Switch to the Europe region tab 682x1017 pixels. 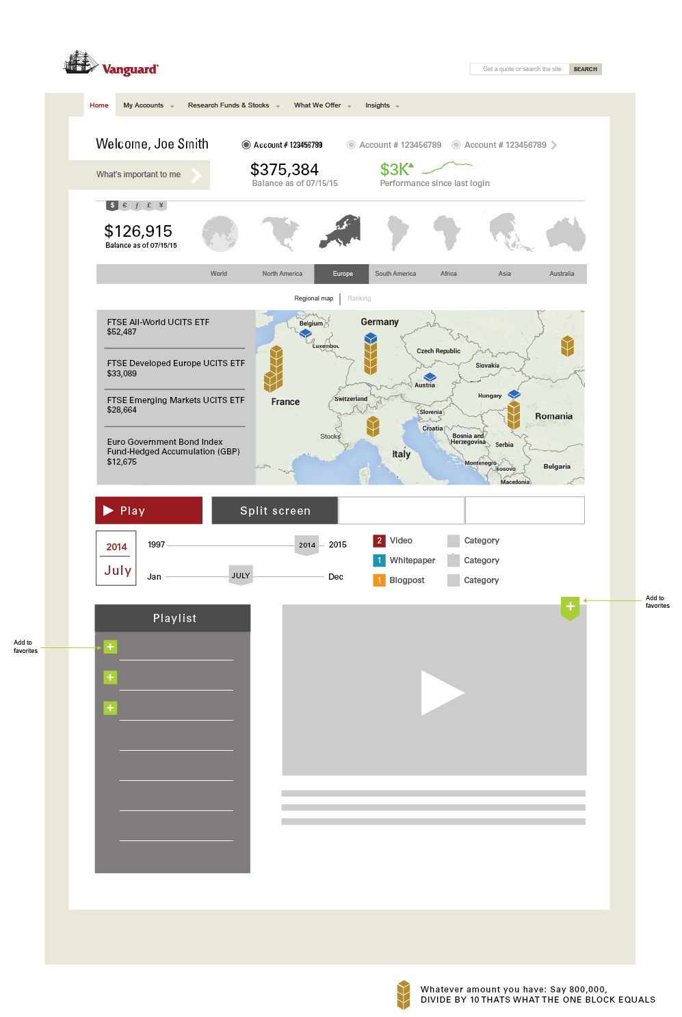coord(342,274)
